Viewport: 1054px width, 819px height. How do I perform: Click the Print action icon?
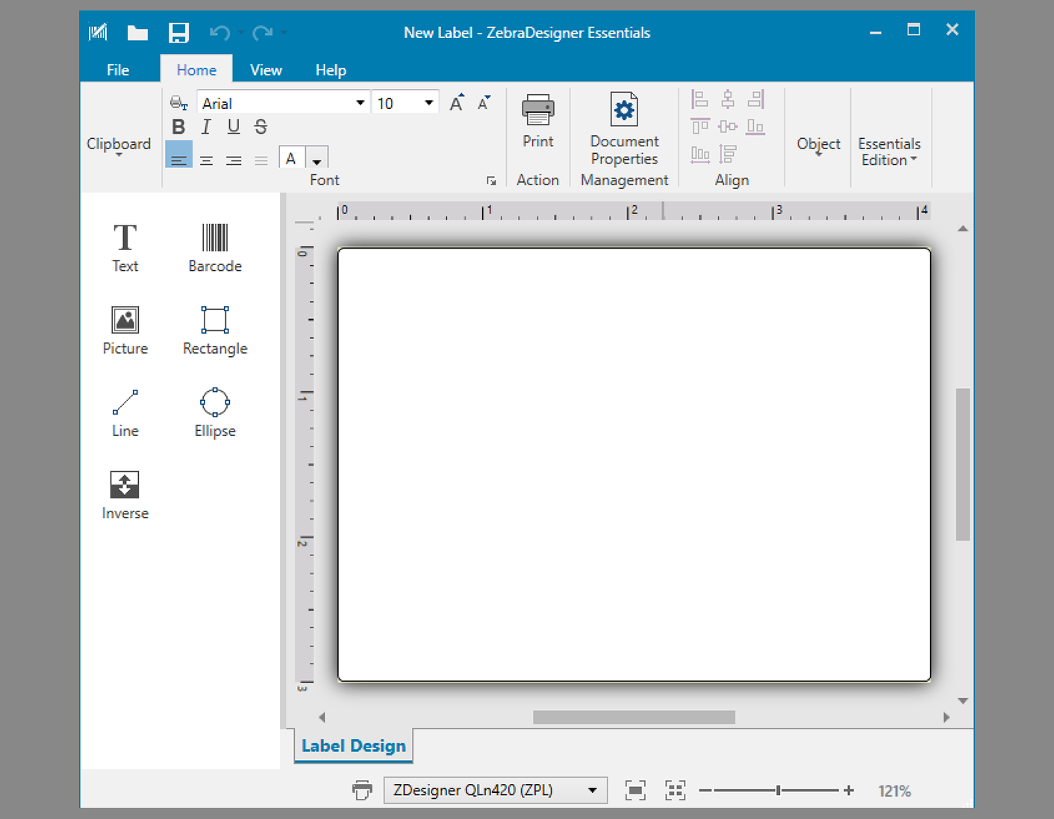(537, 121)
